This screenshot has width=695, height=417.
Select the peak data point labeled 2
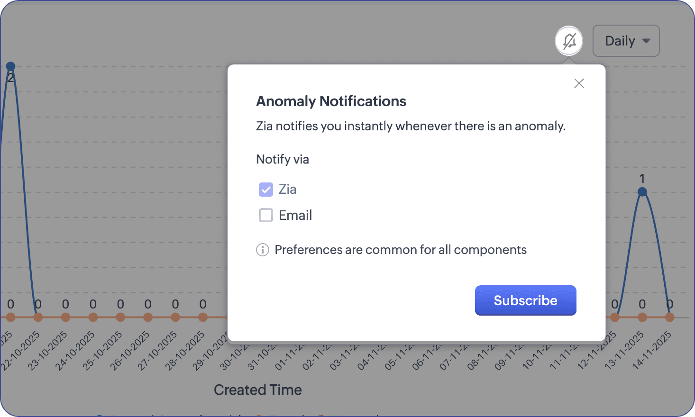pyautogui.click(x=10, y=66)
